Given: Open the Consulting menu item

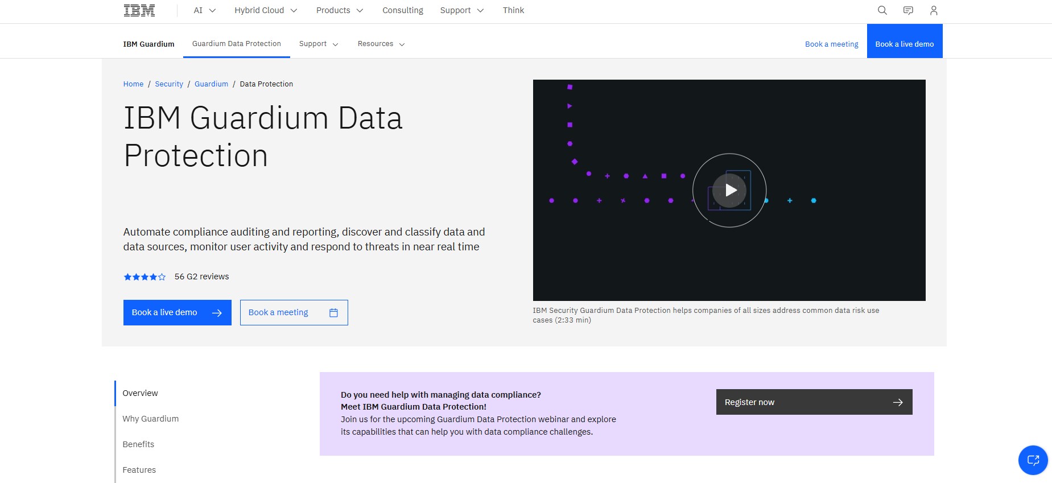Looking at the screenshot, I should [x=403, y=10].
